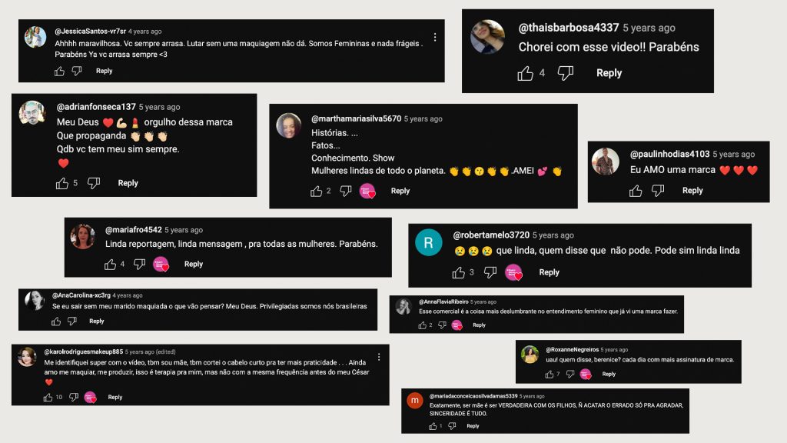The width and height of the screenshot is (787, 443).
Task: Dislike the comment by @thaisbarbosa4337
Action: (566, 73)
